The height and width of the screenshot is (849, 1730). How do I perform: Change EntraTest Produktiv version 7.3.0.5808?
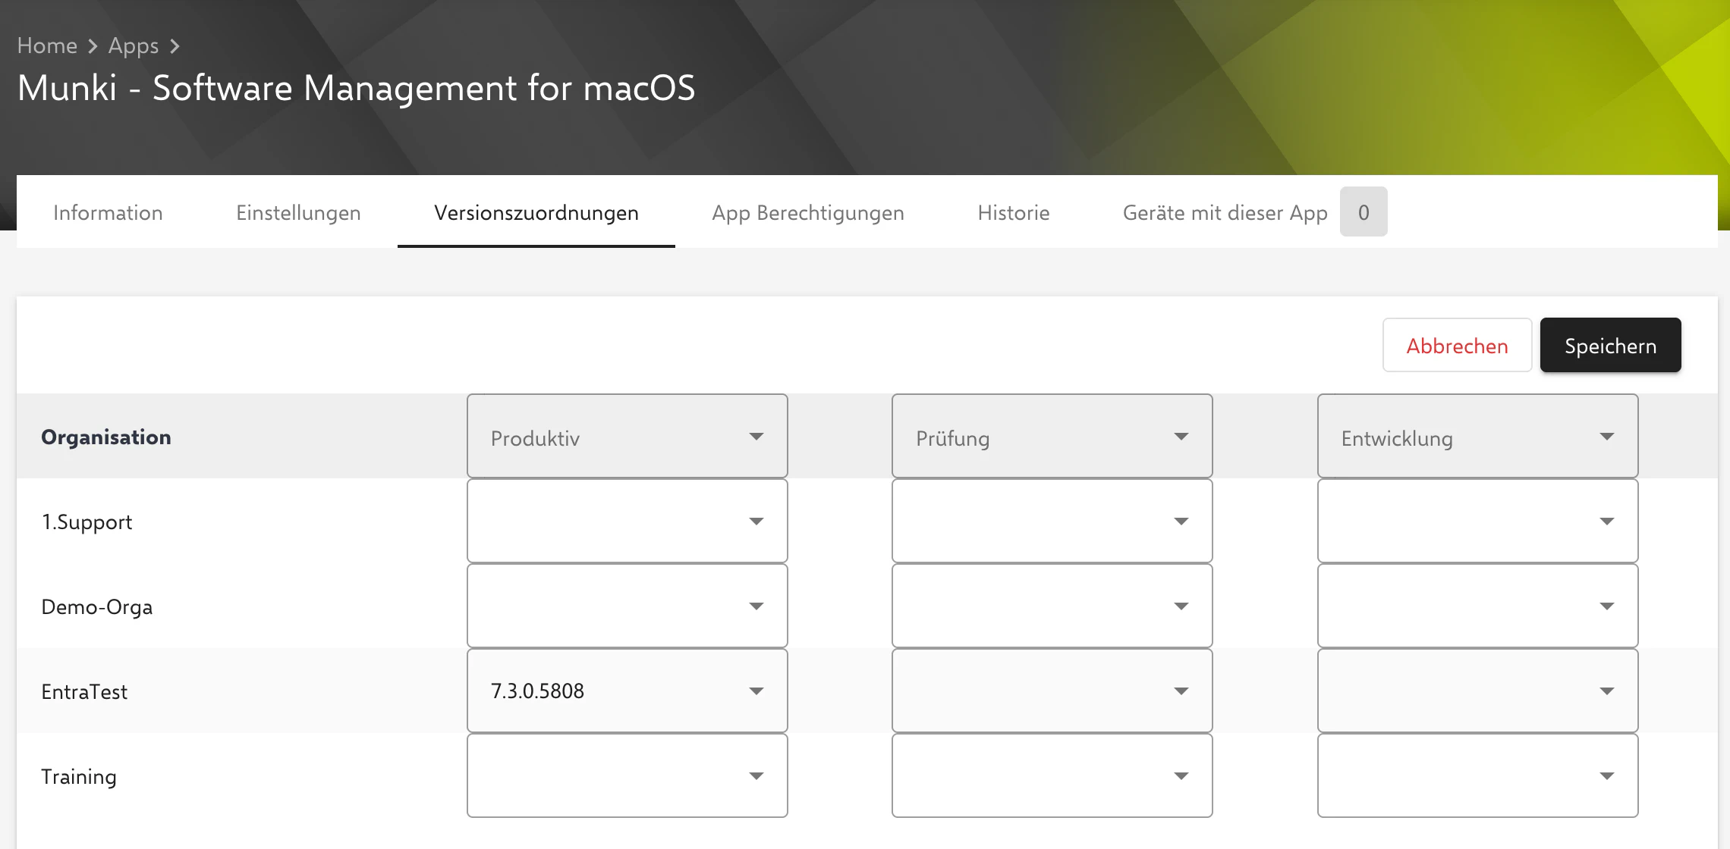[628, 691]
